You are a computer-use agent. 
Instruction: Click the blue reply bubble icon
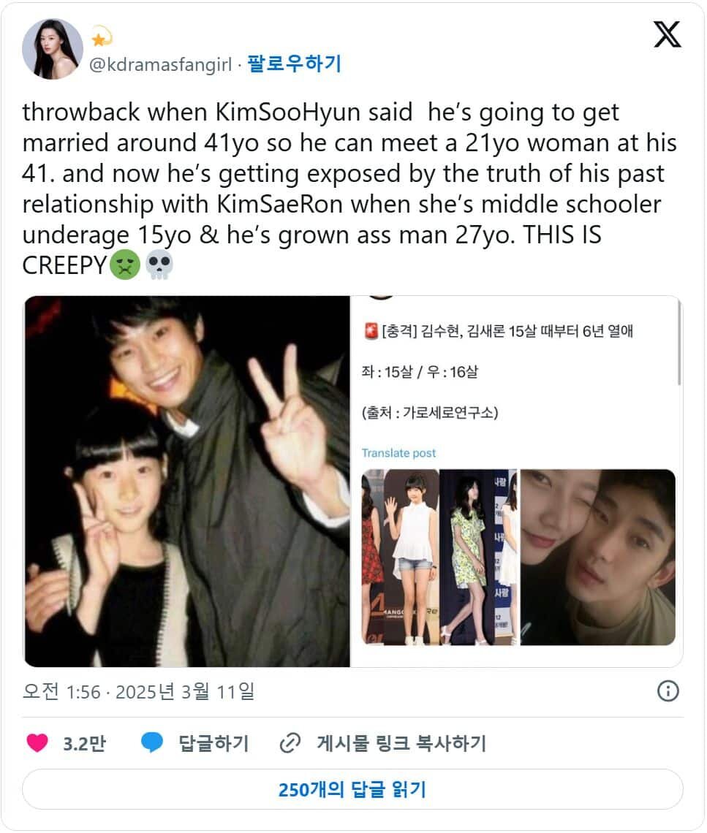[152, 742]
